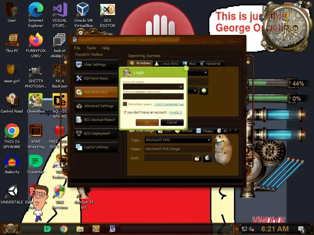The width and height of the screenshot is (314, 235).
Task: Open the User desktop icon
Action: 12,12
